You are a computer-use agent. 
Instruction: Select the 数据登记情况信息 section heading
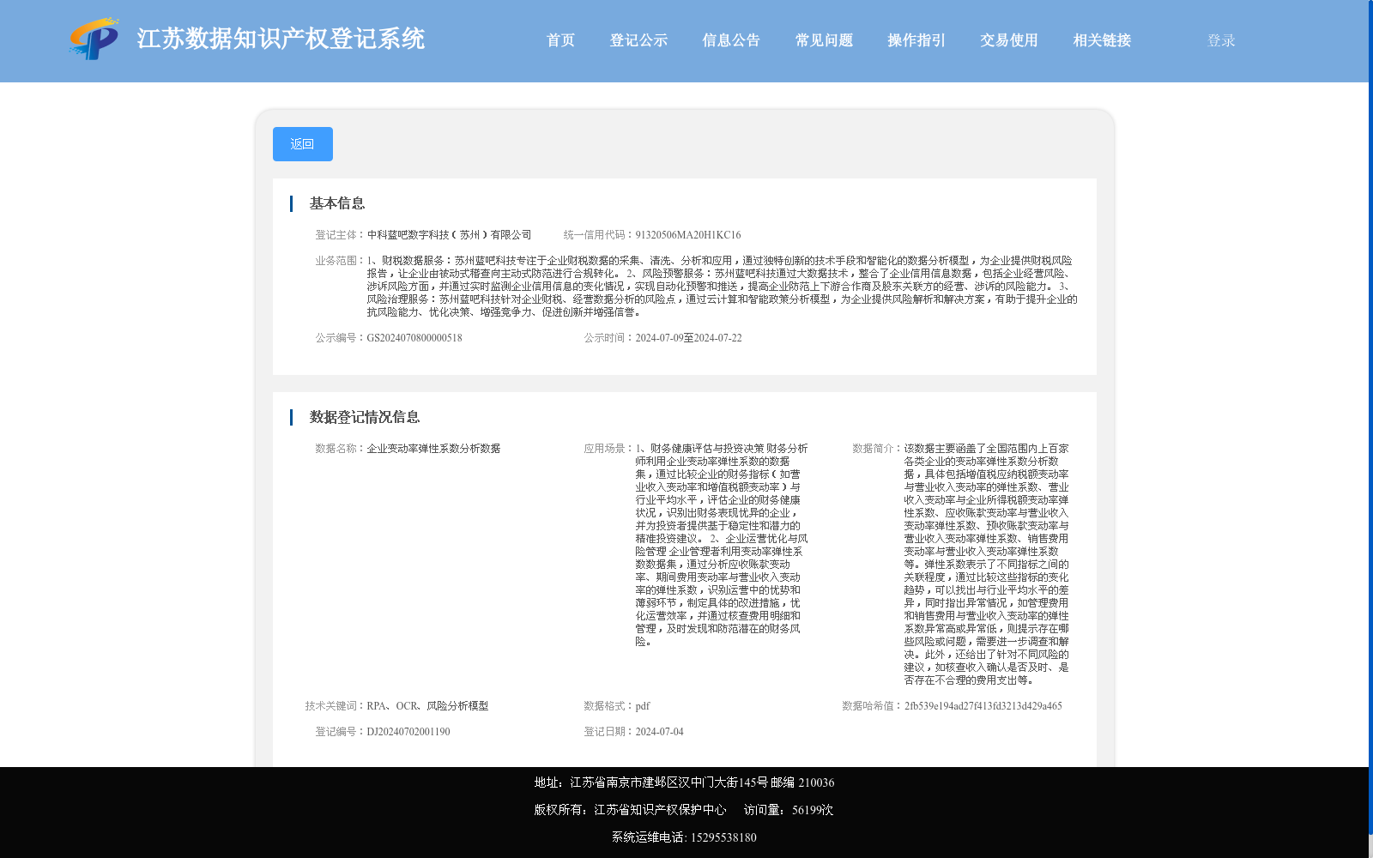click(x=365, y=417)
